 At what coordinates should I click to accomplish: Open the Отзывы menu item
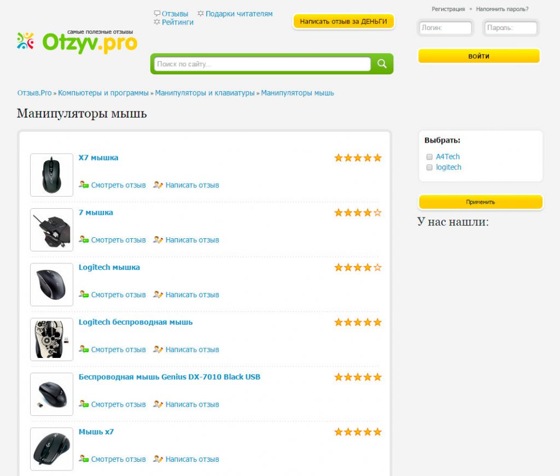(174, 14)
